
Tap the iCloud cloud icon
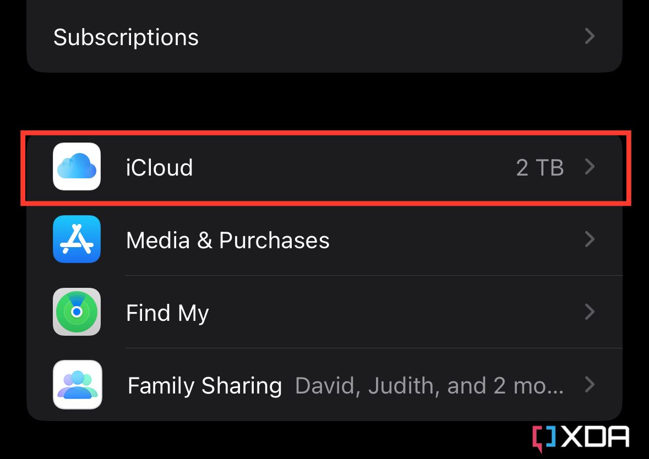pos(77,167)
